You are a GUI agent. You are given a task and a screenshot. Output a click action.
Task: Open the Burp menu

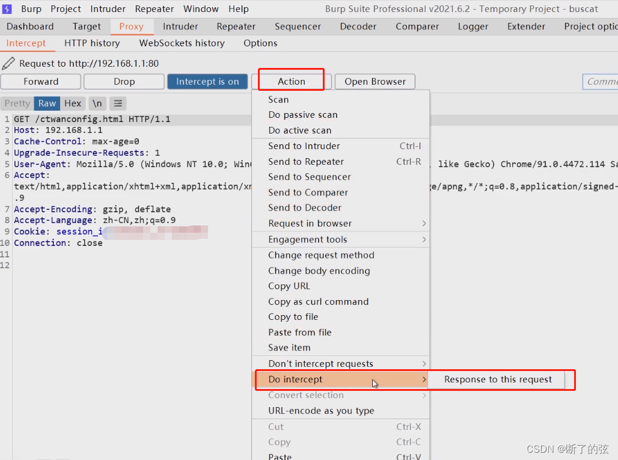31,8
